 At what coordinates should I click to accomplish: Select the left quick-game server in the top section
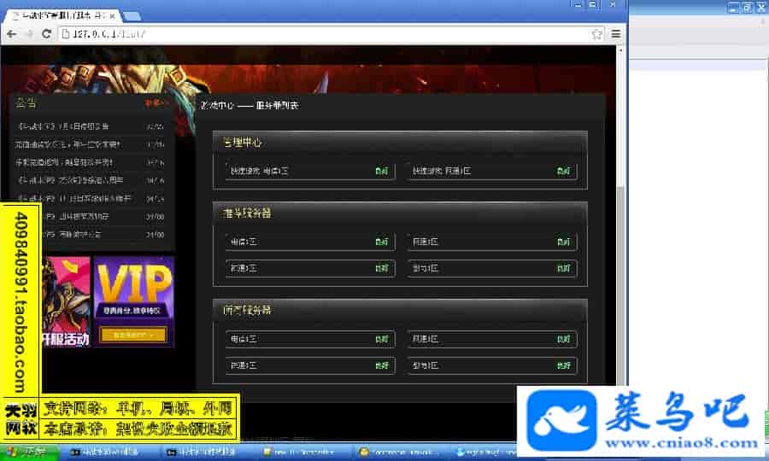click(310, 171)
